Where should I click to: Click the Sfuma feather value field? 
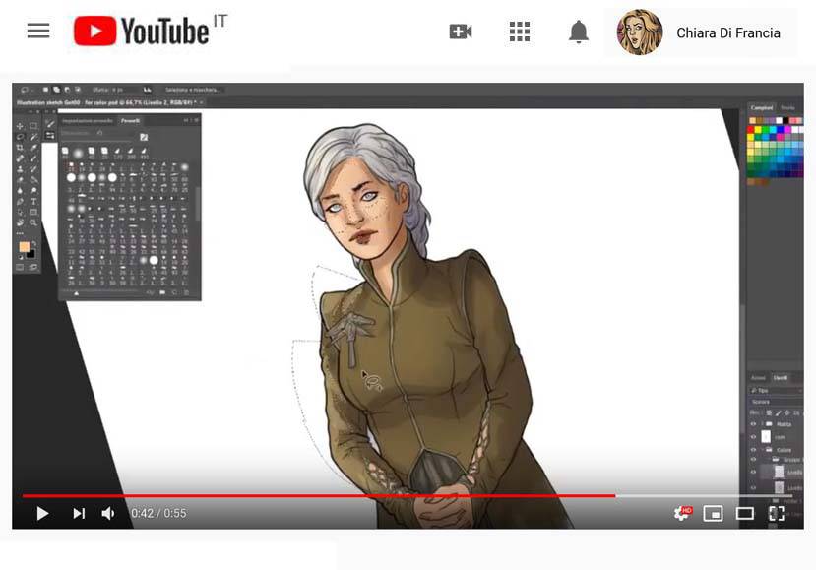124,90
